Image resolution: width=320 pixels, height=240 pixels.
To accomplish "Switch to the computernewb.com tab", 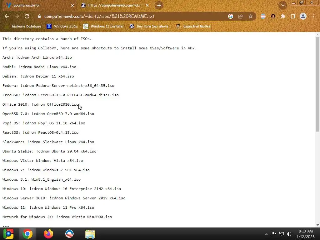I will click(x=115, y=5).
